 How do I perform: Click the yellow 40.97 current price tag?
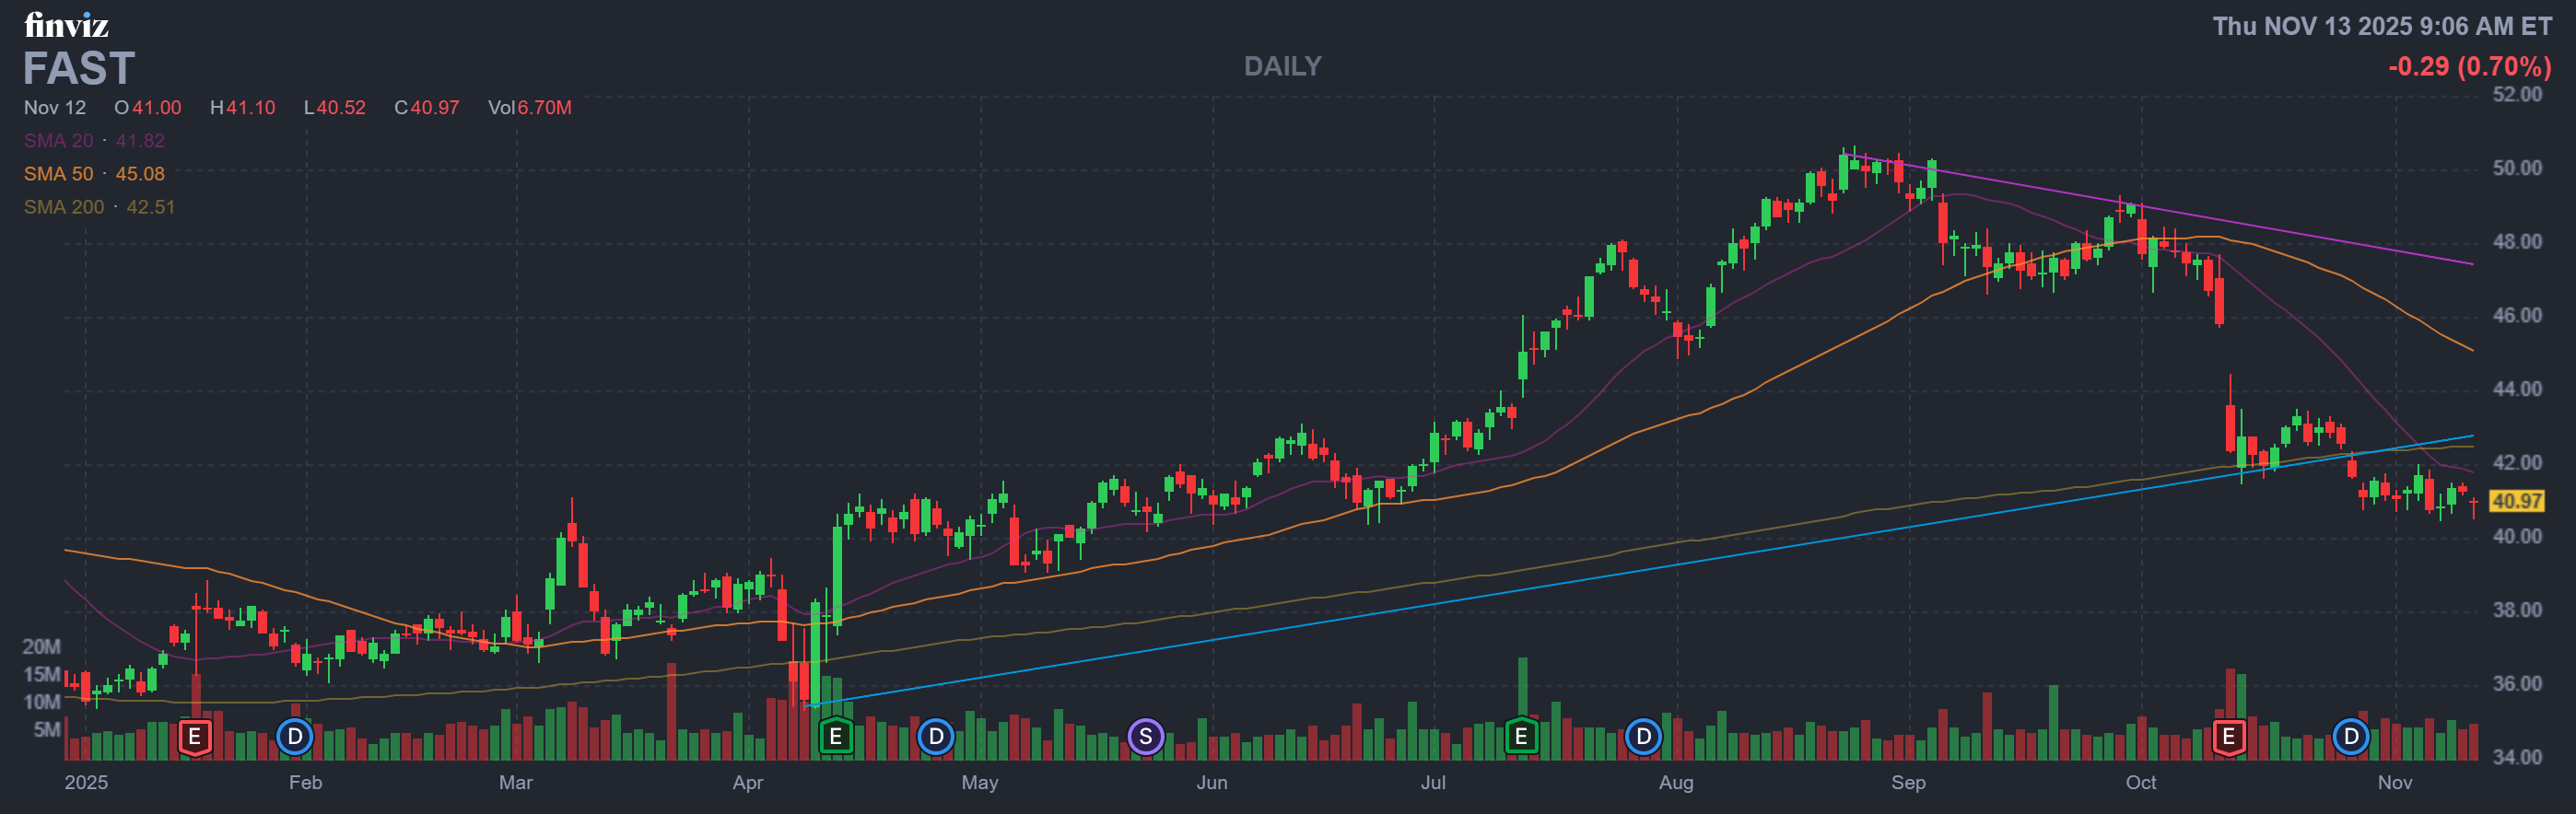coord(2515,501)
